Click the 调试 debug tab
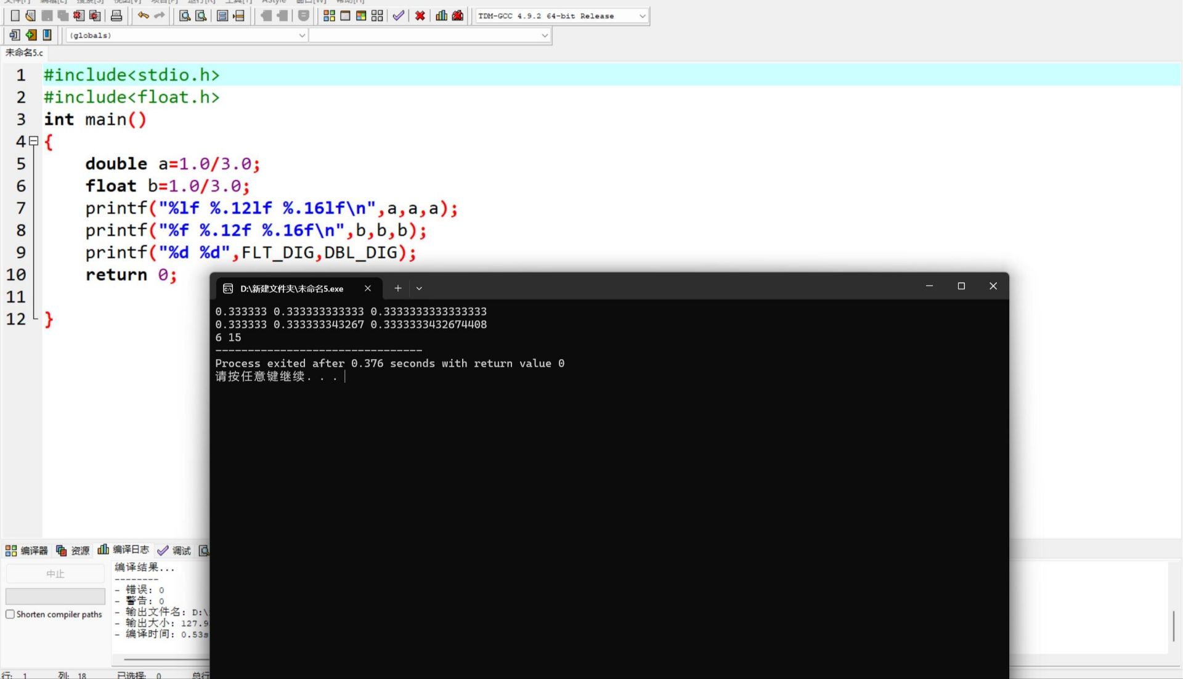 click(x=174, y=550)
